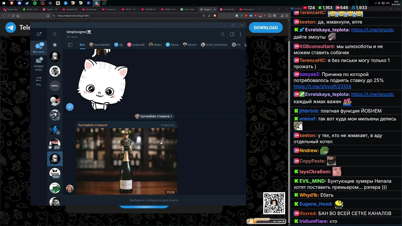This screenshot has width=402, height=226.
Task: Switch to the Anton topic tab
Action: tap(190, 45)
